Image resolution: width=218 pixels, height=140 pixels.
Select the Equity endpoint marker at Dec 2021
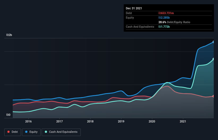pos(213,42)
